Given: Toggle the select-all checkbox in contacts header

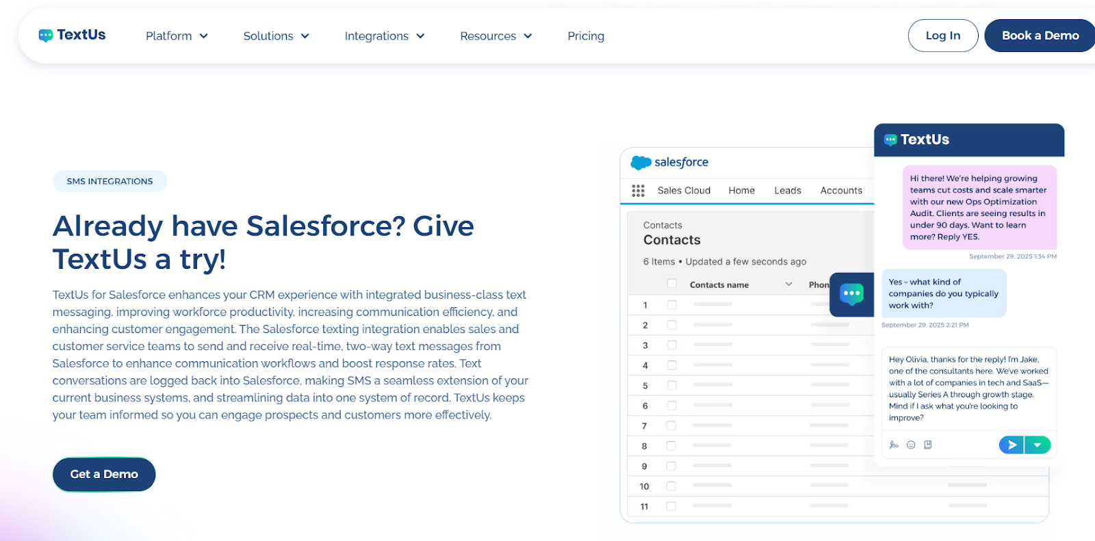Looking at the screenshot, I should coord(672,284).
